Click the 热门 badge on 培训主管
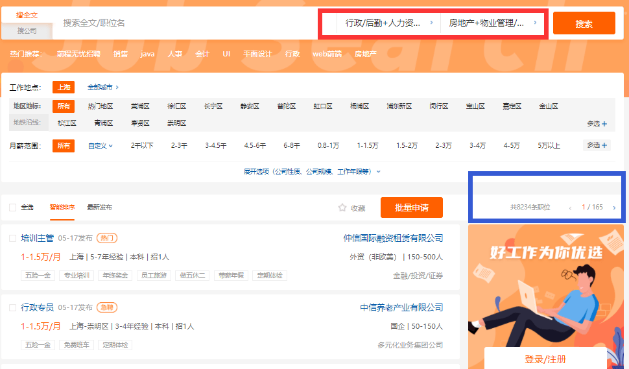The image size is (629, 369). (x=107, y=238)
